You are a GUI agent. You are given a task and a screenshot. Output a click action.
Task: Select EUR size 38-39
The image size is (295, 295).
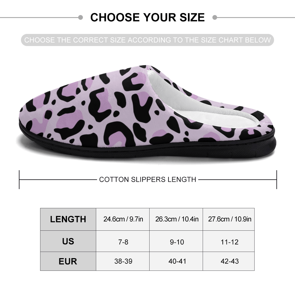pyautogui.click(x=123, y=261)
